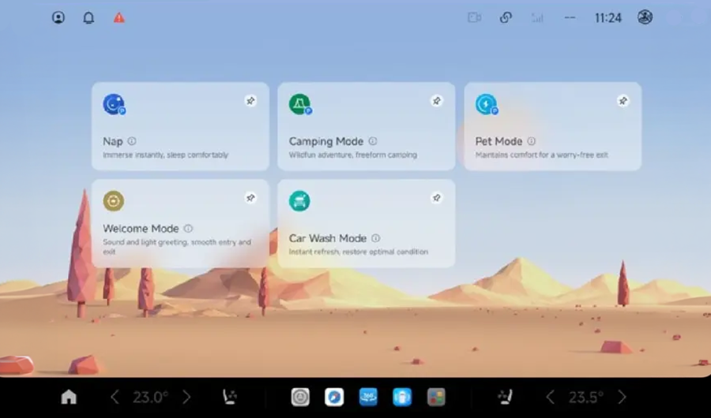Click the gold Welcome Mode icon
711x418 pixels.
[x=113, y=201]
